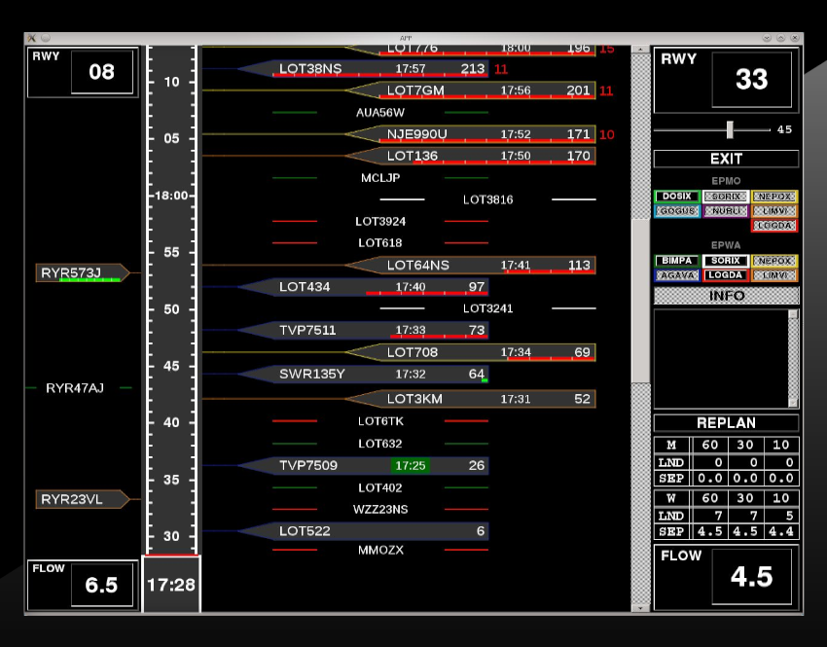The width and height of the screenshot is (827, 647).
Task: Select the RYR573J flight label
Action: point(82,273)
